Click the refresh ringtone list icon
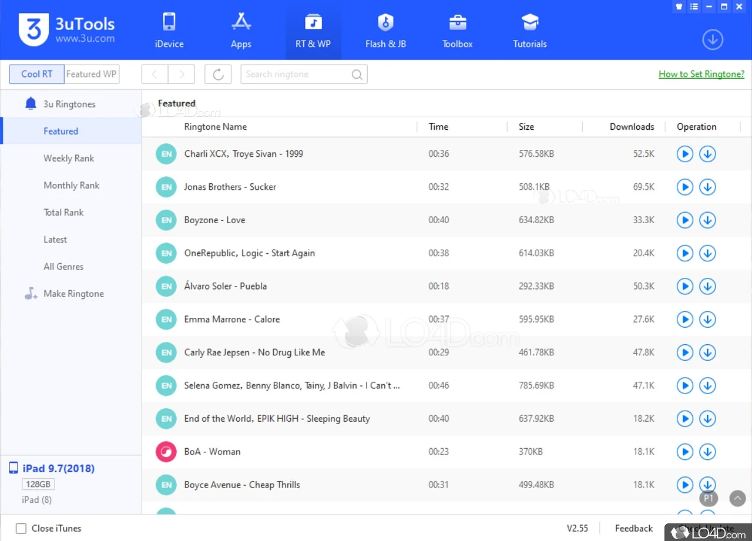752x541 pixels. pos(218,75)
